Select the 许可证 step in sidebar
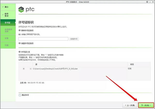 point(8,23)
